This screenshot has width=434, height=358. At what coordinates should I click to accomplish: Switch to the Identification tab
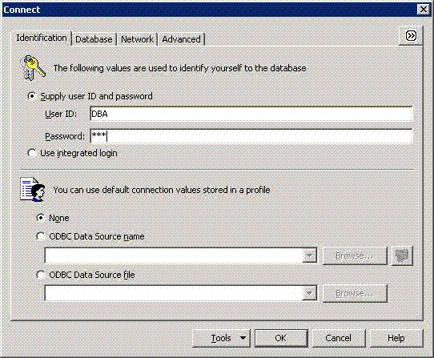42,38
